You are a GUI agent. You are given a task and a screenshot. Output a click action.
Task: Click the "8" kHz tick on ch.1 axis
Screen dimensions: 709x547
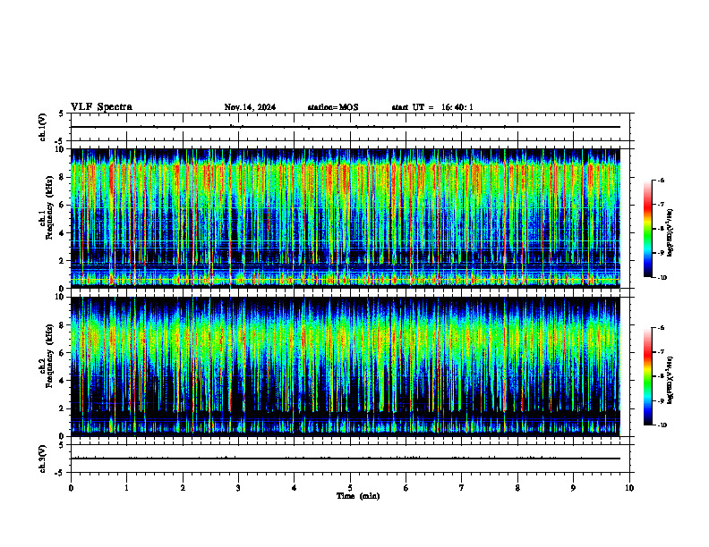pos(63,177)
